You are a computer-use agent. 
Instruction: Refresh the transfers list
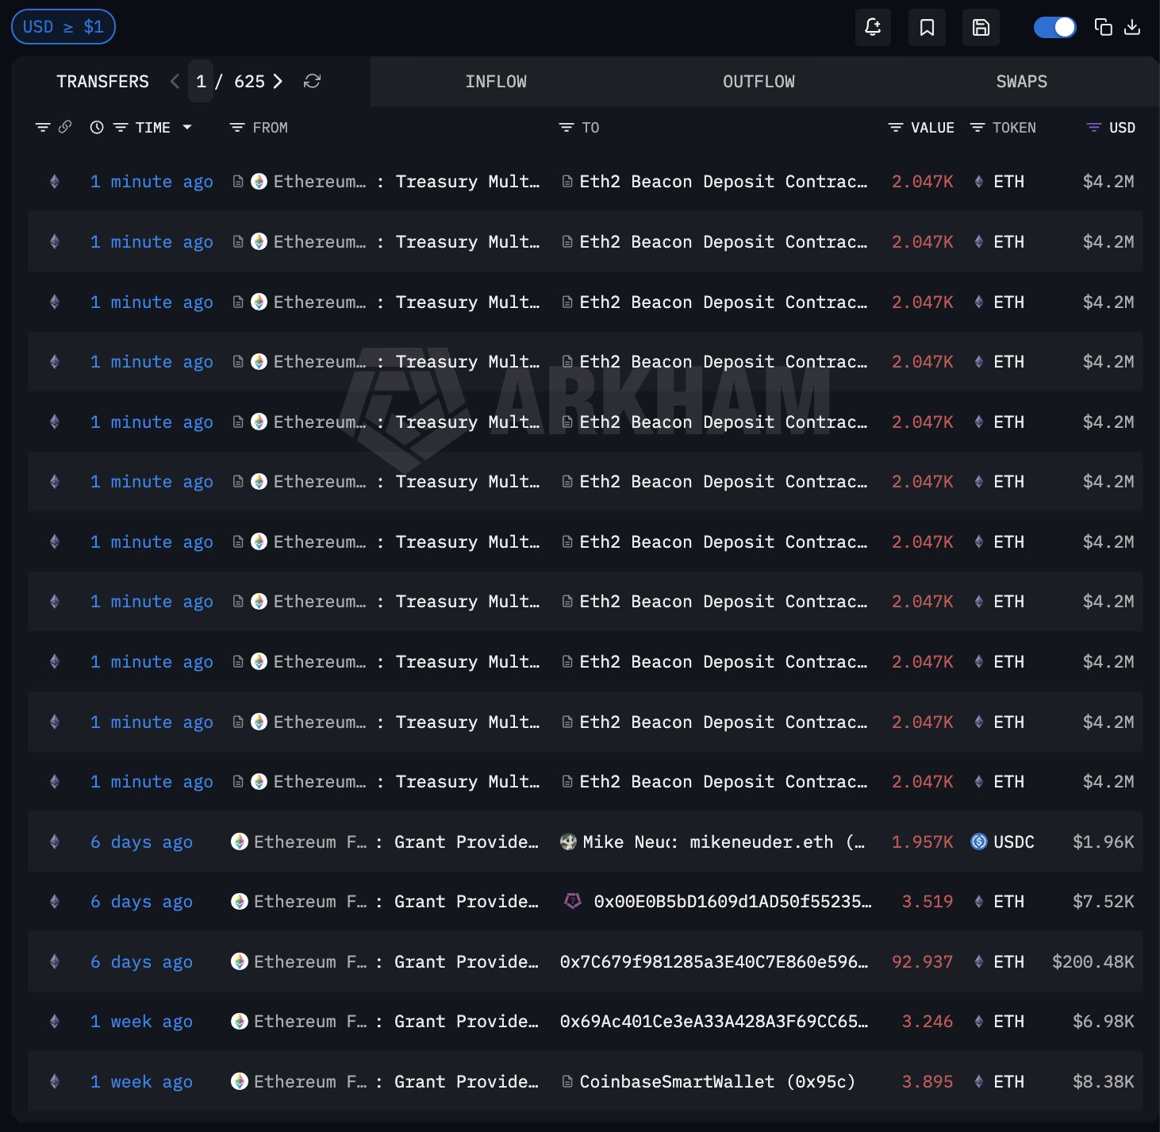(312, 81)
